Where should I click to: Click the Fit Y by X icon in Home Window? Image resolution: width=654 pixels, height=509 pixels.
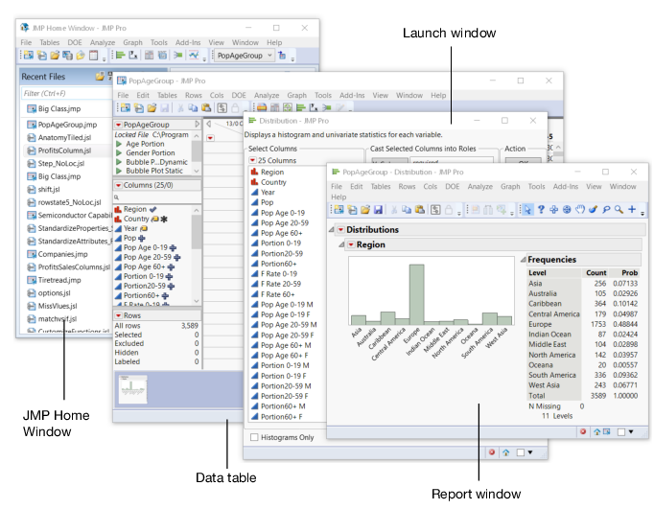(x=133, y=55)
